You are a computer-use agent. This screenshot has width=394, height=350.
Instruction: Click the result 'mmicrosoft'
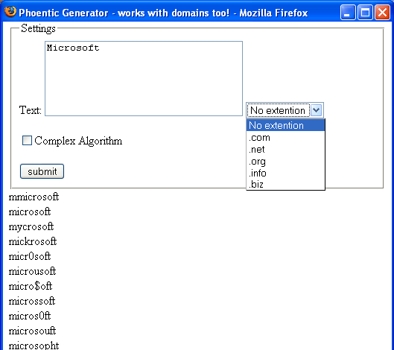point(34,197)
